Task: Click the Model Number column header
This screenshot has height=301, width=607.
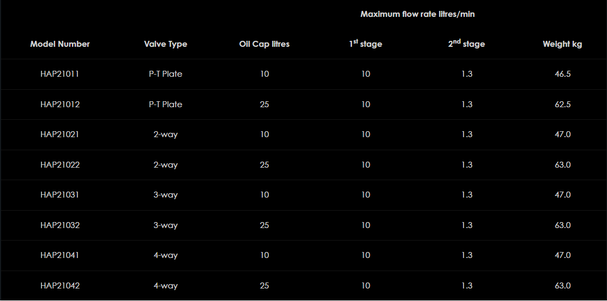Action: (60, 44)
